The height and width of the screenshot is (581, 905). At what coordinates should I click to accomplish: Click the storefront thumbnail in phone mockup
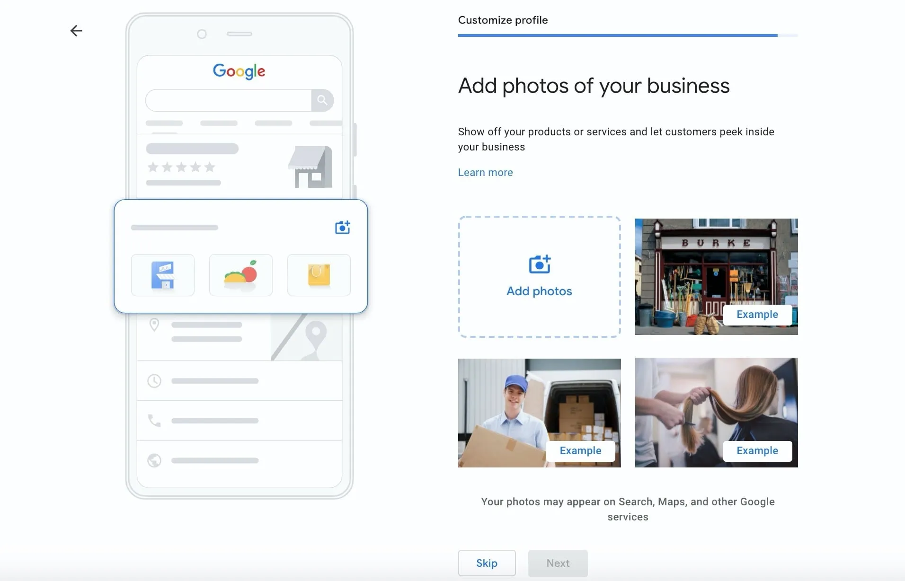pyautogui.click(x=163, y=275)
